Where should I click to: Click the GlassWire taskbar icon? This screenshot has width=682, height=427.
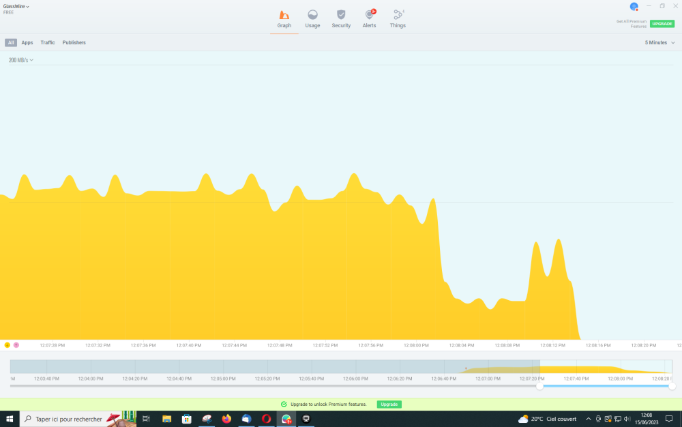pyautogui.click(x=286, y=419)
